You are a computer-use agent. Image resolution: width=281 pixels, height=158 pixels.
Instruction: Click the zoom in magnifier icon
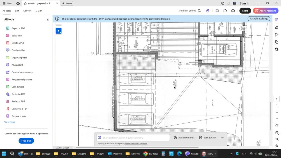277,139
